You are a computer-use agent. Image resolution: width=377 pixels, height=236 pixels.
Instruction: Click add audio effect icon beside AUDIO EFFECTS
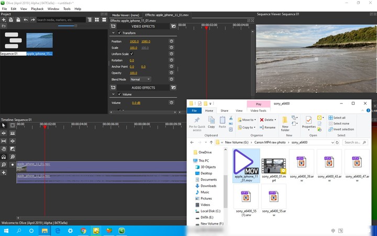click(x=113, y=88)
